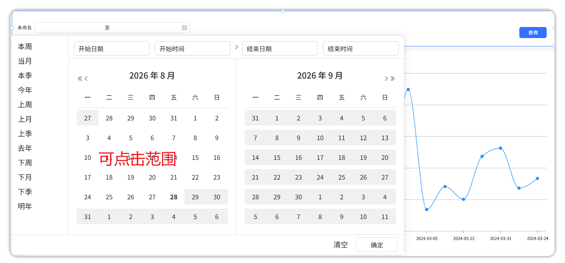This screenshot has width=565, height=263.
Task: Select day 22 in the August 2026 panel
Action: click(x=195, y=177)
